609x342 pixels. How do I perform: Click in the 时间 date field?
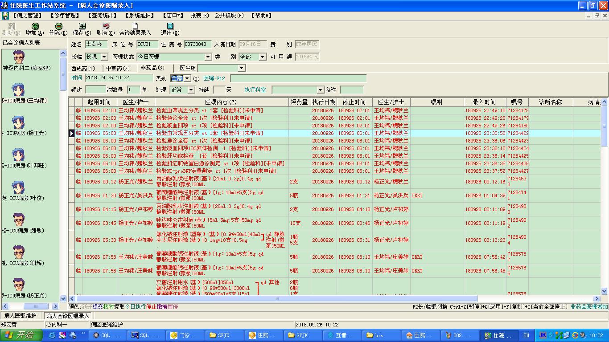[x=119, y=78]
